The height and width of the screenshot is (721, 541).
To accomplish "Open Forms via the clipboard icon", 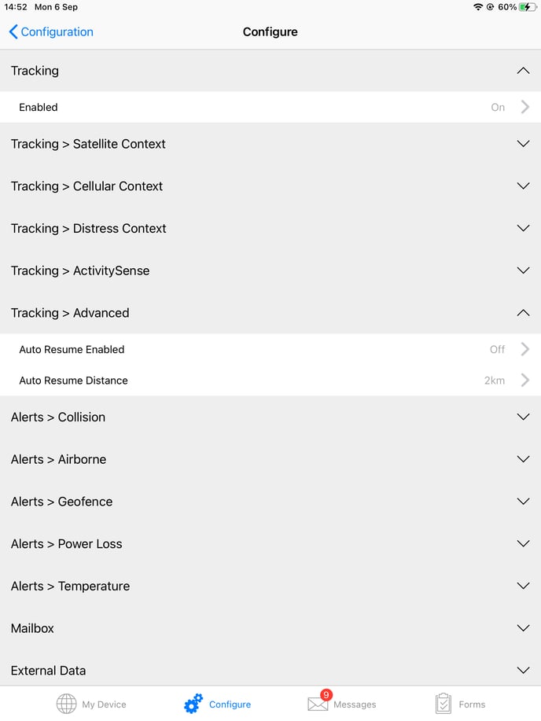I will [440, 703].
